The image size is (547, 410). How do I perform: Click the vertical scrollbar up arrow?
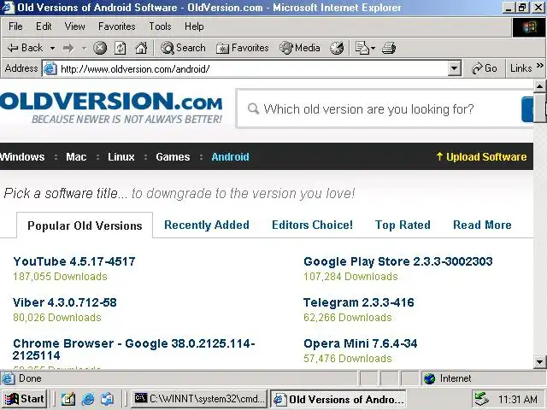(x=539, y=85)
